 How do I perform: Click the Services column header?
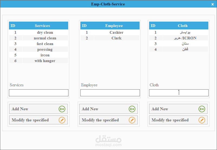(x=42, y=26)
